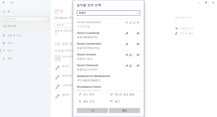217x117 pixels.
Task: Click display language icon for Deutsch (Deutschland)
Action: click(127, 23)
